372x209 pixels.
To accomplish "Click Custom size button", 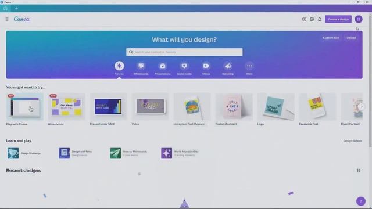I will (x=331, y=38).
